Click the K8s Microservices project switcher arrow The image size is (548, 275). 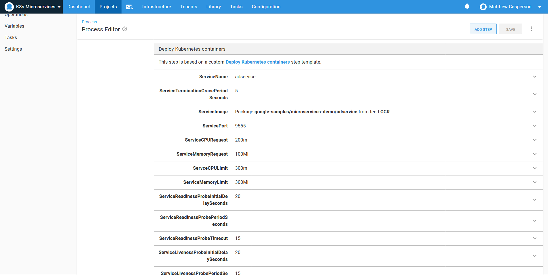59,7
